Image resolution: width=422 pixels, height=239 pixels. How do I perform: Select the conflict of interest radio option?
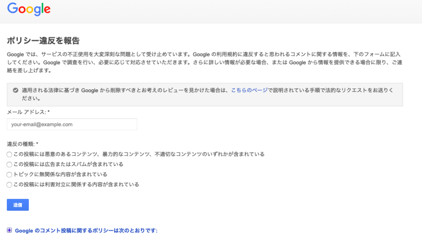[x=9, y=185]
